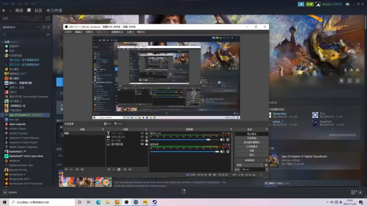
Task: Click the Steam profile avatar in top bar
Action: tap(317, 4)
